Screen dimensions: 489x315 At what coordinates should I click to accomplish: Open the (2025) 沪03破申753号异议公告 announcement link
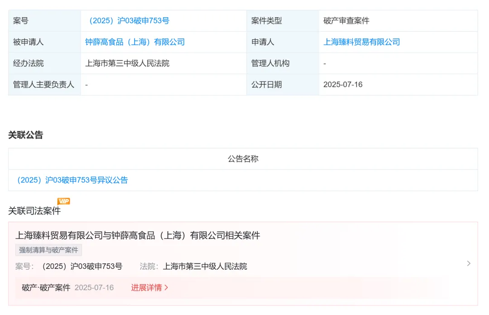click(x=72, y=180)
